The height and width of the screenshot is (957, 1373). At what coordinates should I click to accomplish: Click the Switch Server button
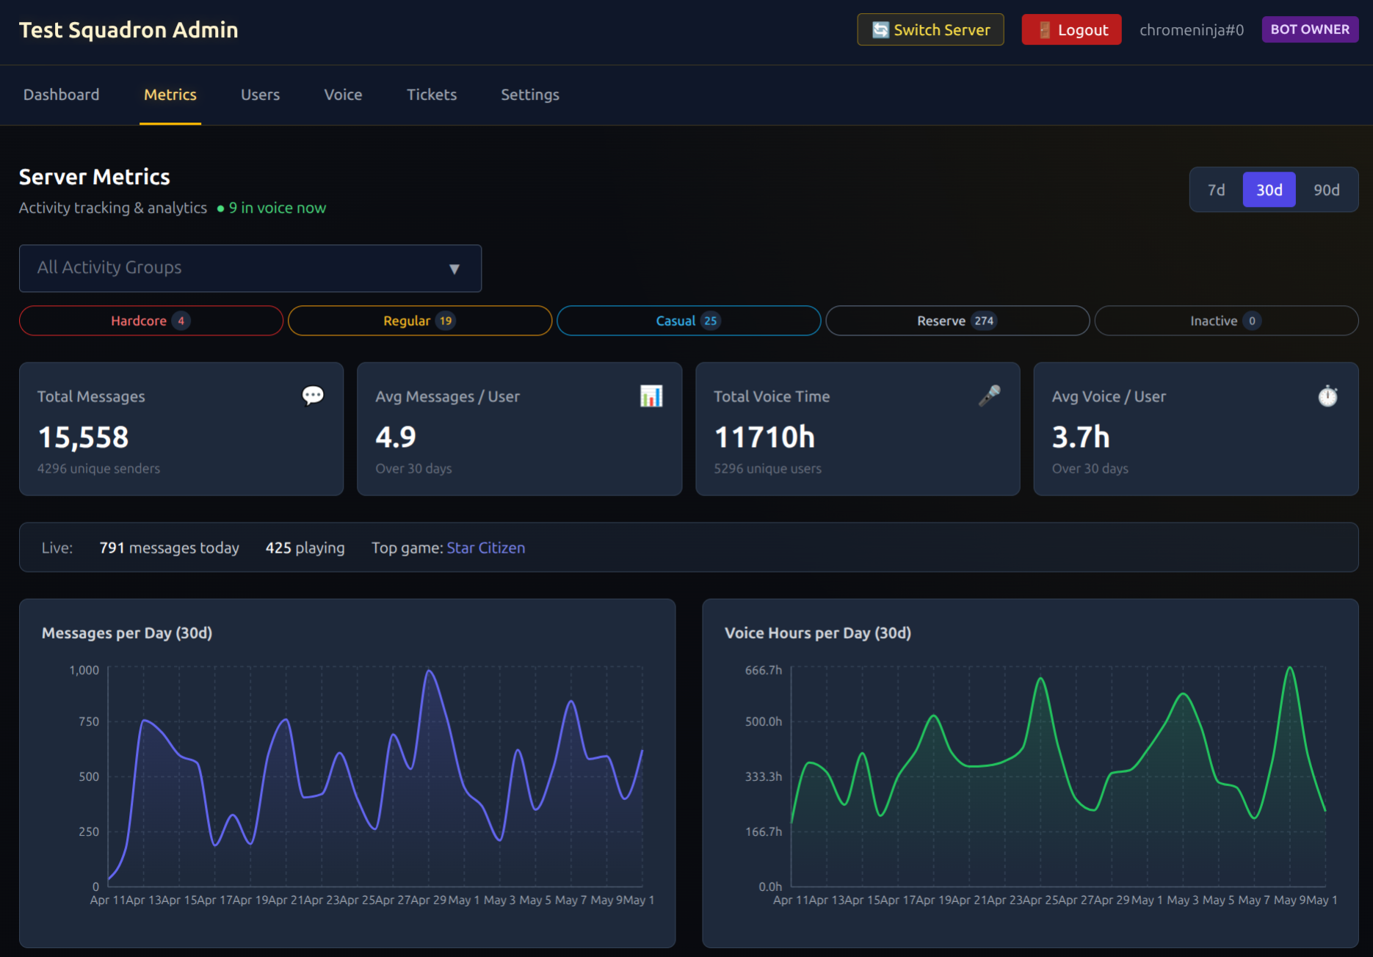[930, 30]
